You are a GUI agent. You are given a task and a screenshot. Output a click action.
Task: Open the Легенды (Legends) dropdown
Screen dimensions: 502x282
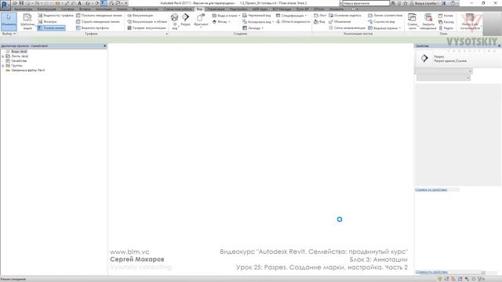tap(253, 28)
